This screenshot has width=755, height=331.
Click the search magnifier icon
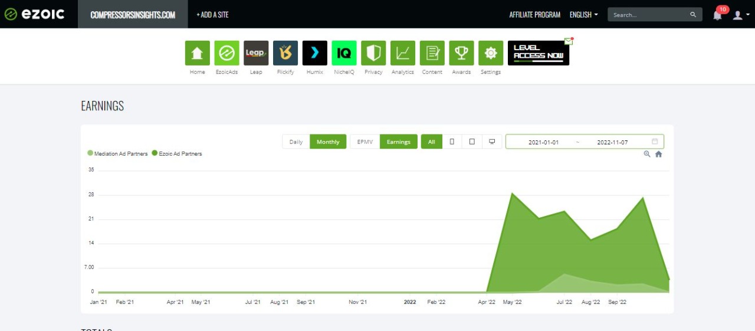click(x=693, y=15)
